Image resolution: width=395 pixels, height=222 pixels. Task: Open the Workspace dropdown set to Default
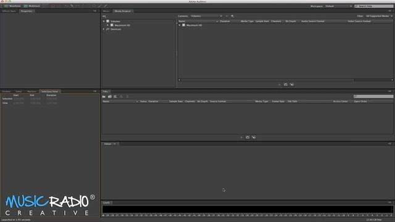[x=338, y=6]
